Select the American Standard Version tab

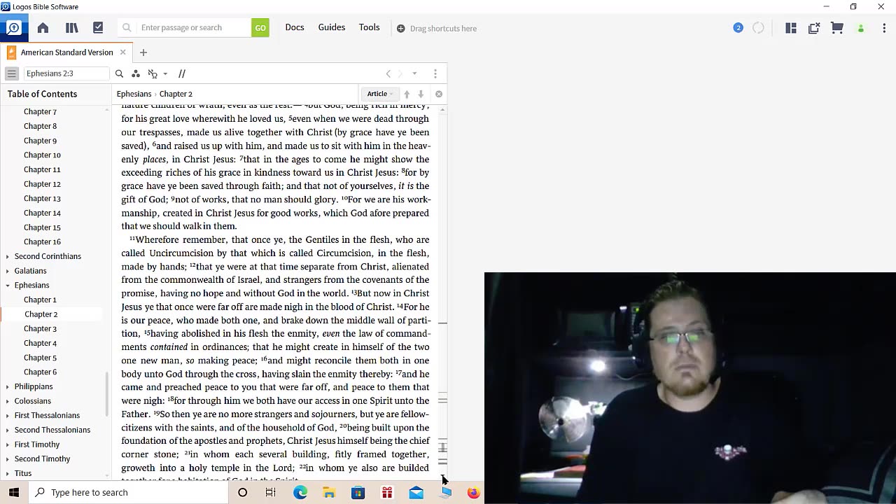click(66, 52)
